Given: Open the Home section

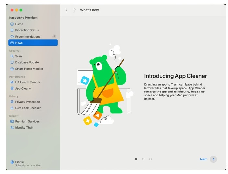Looking at the screenshot, I should [33, 24].
